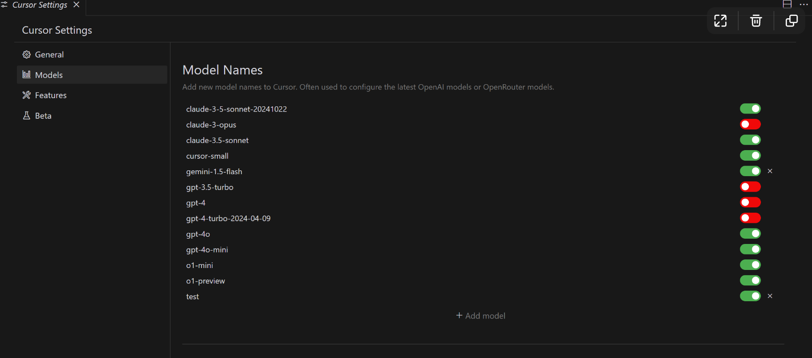Go to the Beta settings section

pyautogui.click(x=43, y=116)
